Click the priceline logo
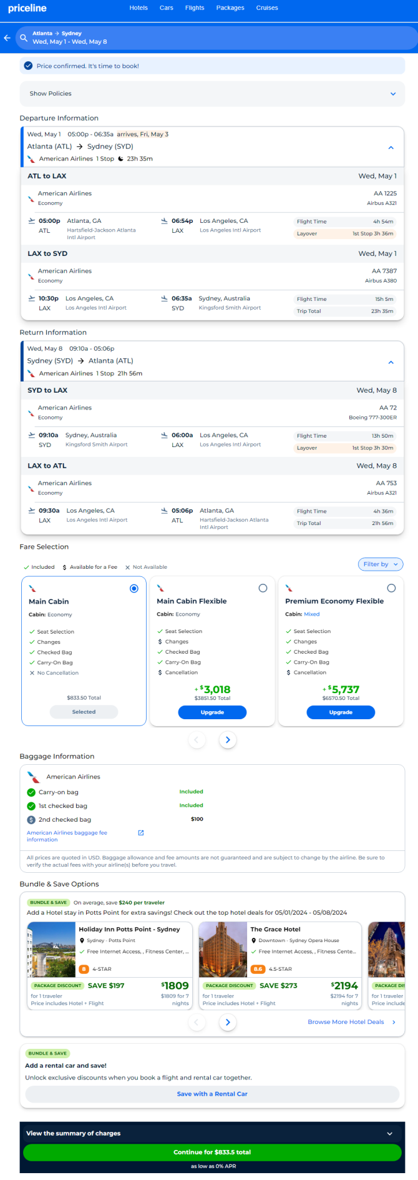This screenshot has height=1180, width=418. tap(27, 8)
